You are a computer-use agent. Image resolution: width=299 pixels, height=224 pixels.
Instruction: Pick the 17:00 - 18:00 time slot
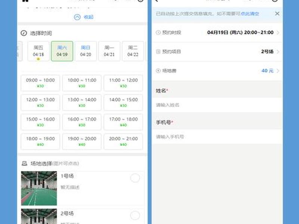(x=123, y=122)
